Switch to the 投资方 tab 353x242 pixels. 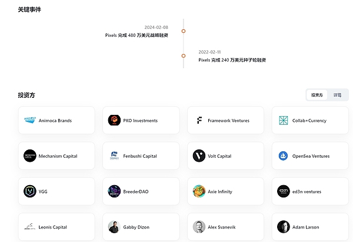coord(317,95)
